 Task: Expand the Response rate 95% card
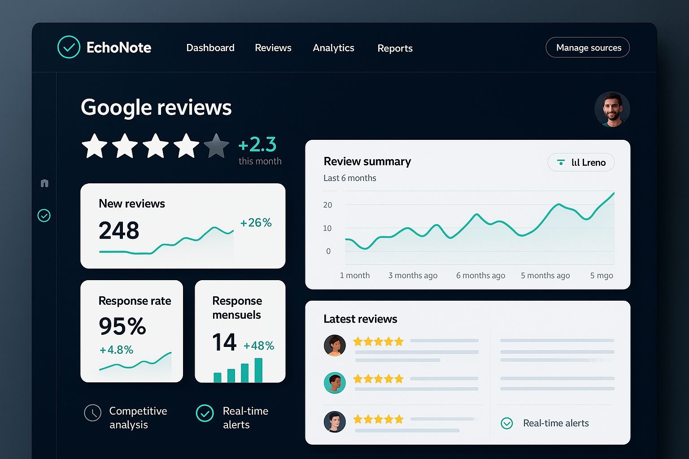tap(131, 331)
